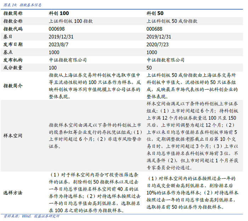This screenshot has width=248, height=221.
Task: Select the row label '选样方法'
Action: click(x=13, y=193)
